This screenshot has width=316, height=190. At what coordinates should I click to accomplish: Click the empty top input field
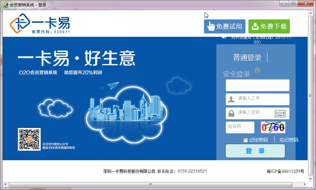tap(257, 85)
